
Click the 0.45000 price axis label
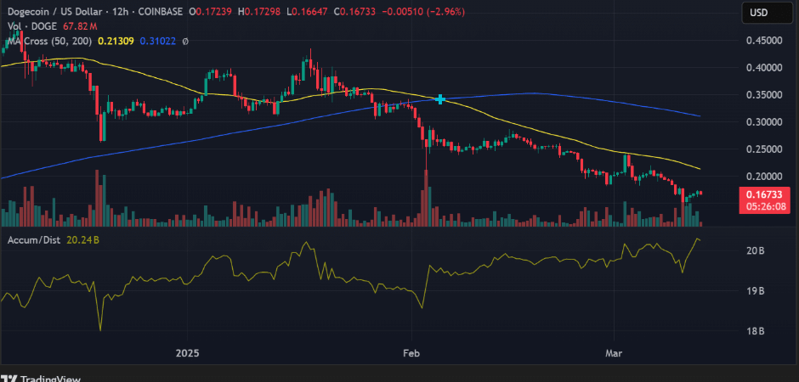[x=764, y=40]
